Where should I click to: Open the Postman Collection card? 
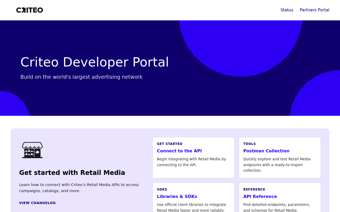[x=280, y=158]
